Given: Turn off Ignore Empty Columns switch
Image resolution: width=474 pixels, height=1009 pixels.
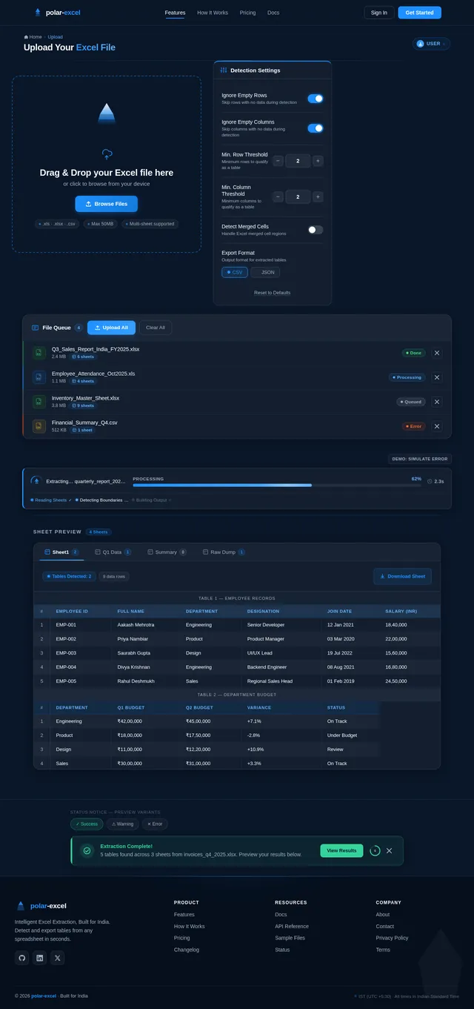Looking at the screenshot, I should click(316, 128).
